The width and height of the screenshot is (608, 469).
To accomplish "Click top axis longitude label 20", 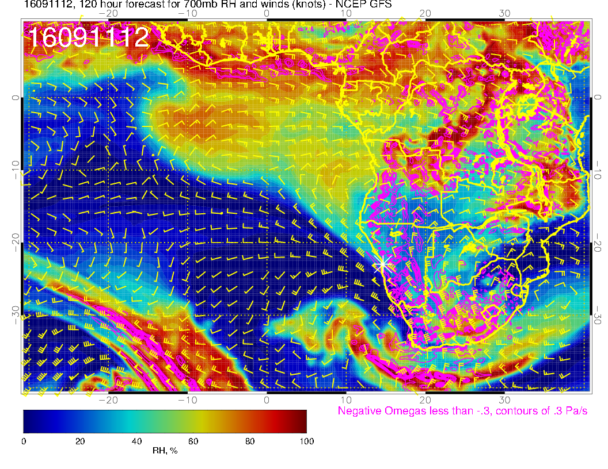I will pyautogui.click(x=425, y=13).
